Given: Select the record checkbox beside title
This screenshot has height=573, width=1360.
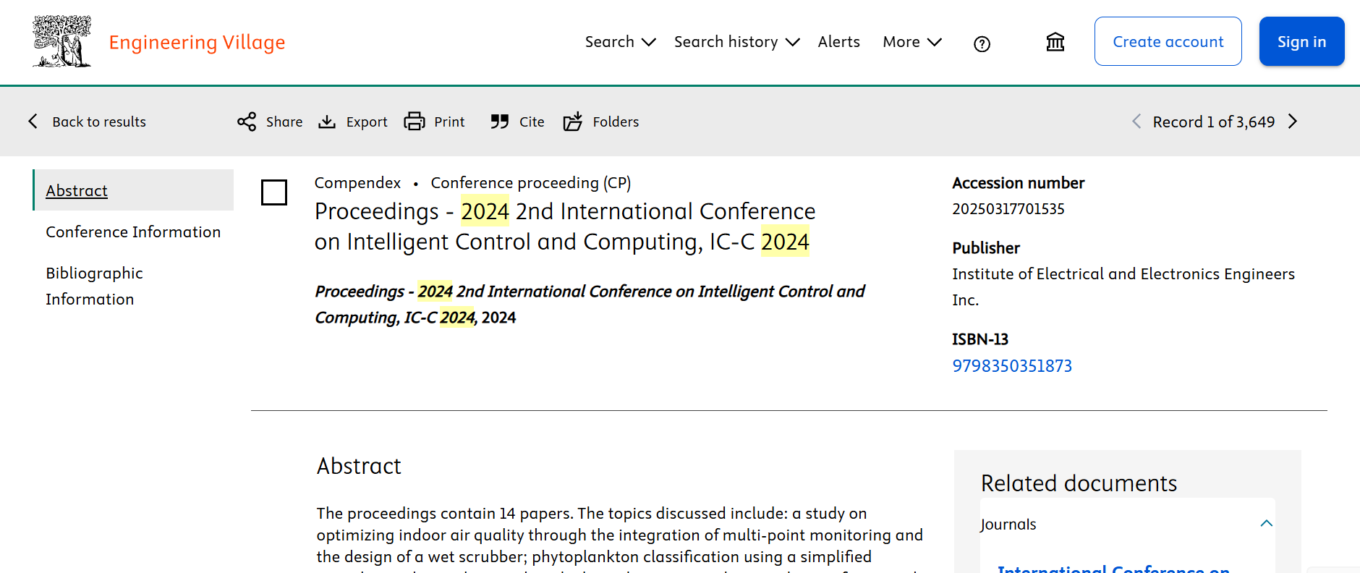Looking at the screenshot, I should (274, 192).
